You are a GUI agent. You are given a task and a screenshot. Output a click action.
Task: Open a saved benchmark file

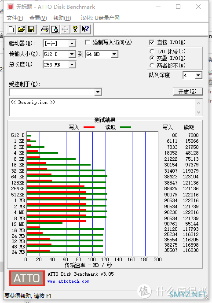tap(21, 30)
